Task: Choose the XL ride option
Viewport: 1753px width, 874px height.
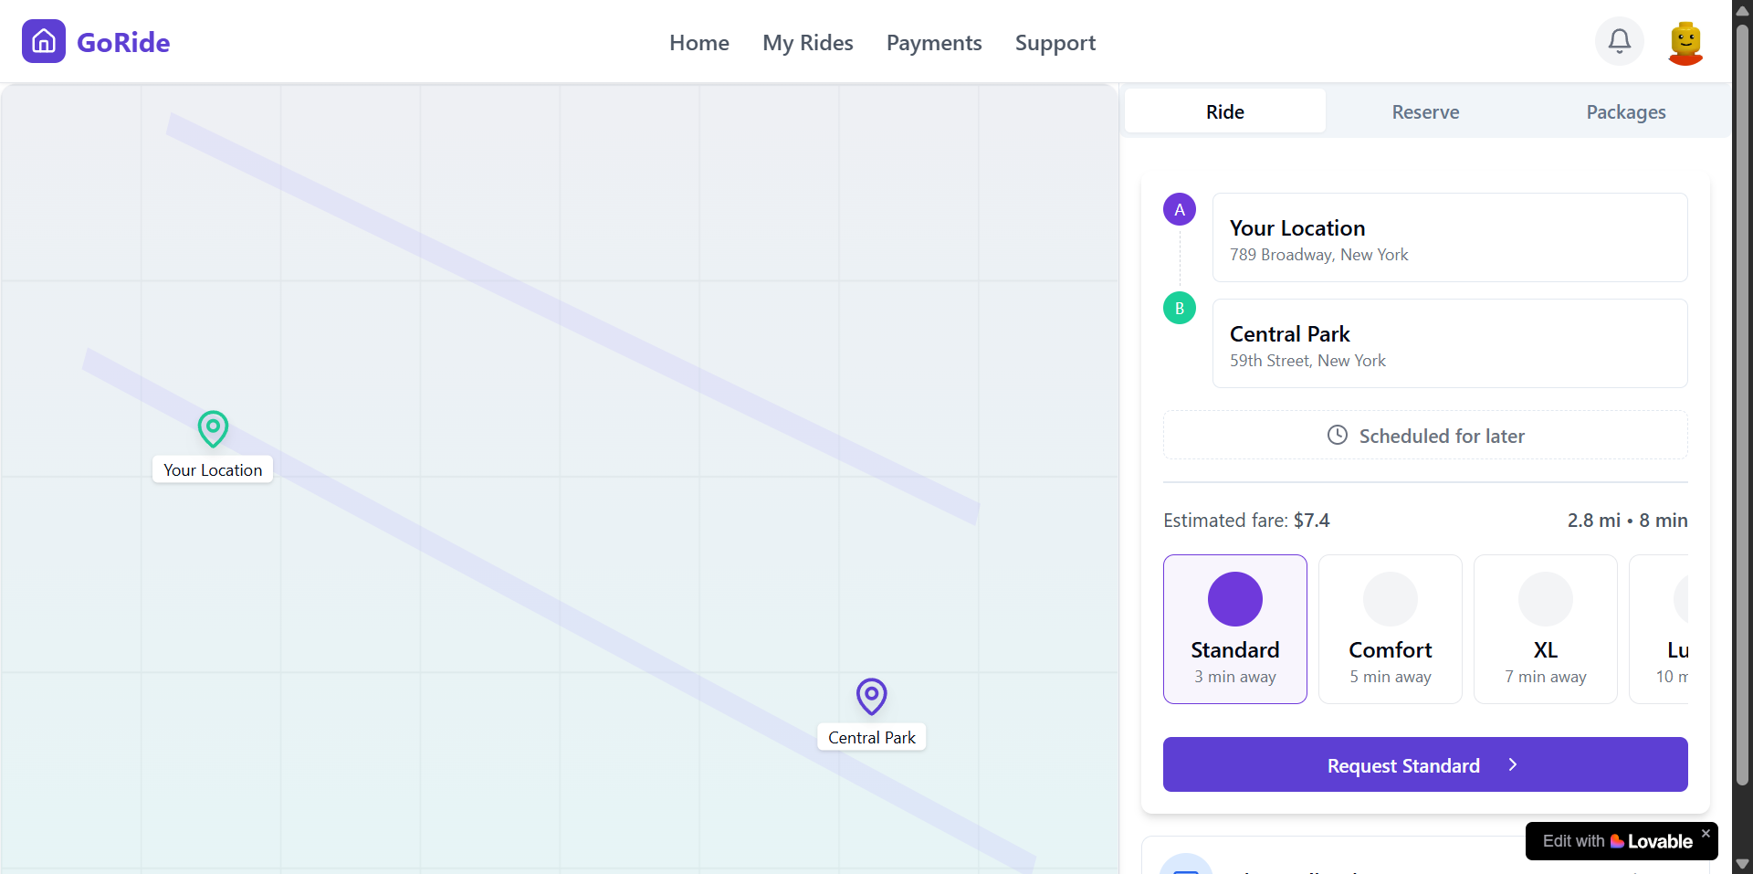Action: click(1545, 629)
